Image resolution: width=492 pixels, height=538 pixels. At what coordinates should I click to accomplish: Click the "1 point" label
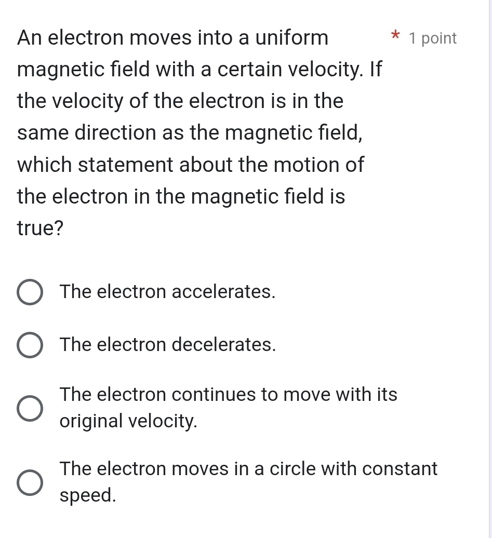point(433,38)
